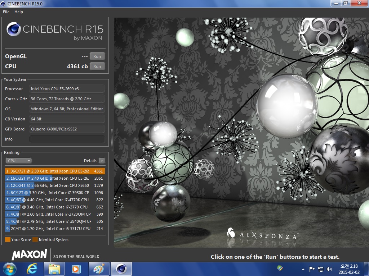
Task: Click the Identical System brown legend swatch
Action: pyautogui.click(x=35, y=240)
